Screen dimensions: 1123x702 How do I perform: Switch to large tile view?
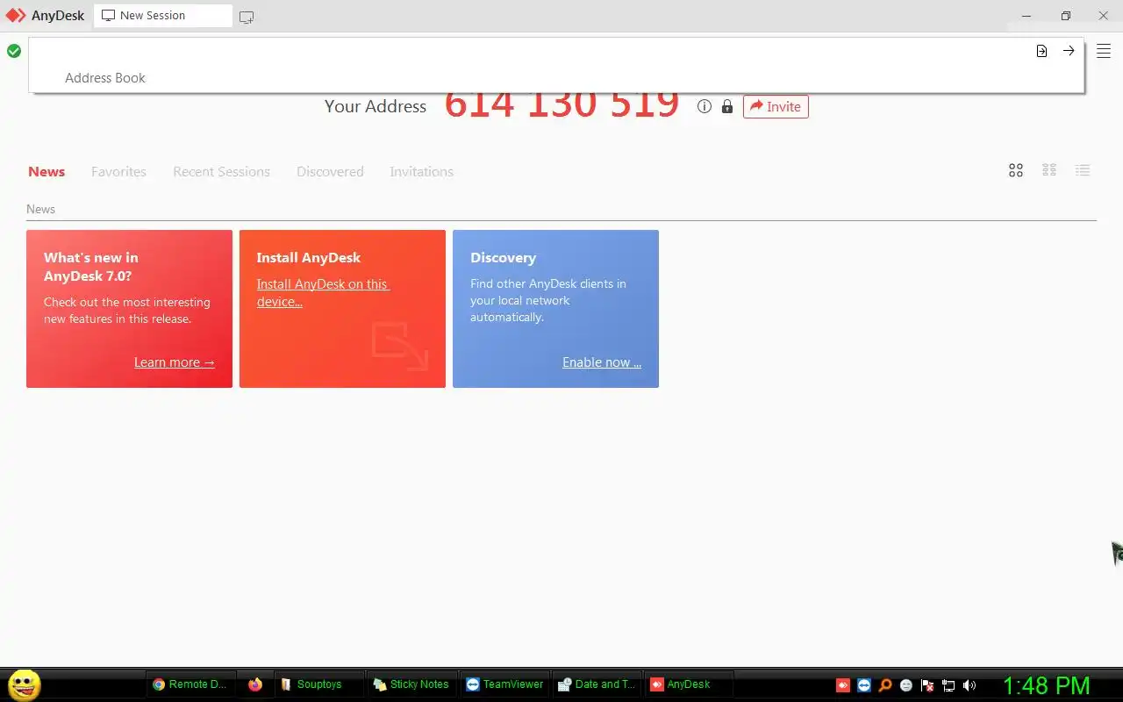tap(1016, 170)
